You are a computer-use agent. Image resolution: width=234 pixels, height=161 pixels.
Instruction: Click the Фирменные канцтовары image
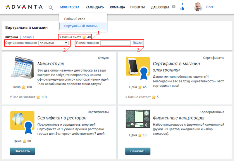tap(138, 119)
